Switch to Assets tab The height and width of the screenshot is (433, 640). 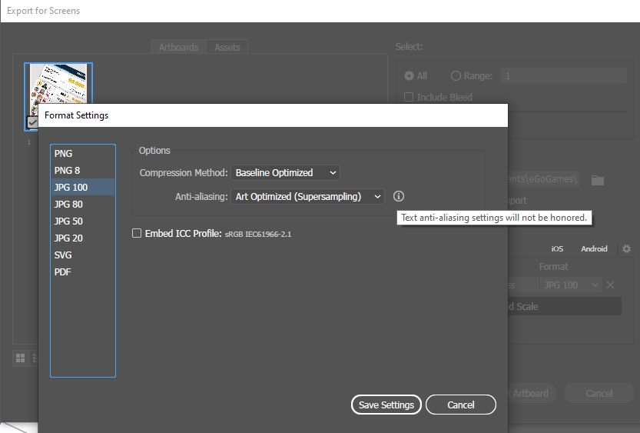227,47
